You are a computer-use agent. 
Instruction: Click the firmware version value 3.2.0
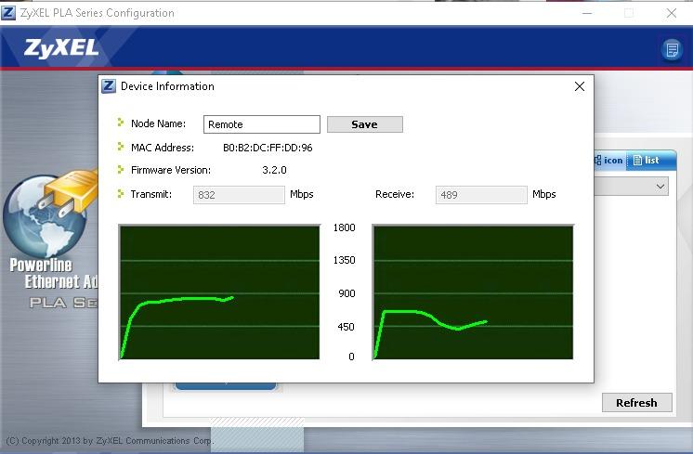(274, 170)
